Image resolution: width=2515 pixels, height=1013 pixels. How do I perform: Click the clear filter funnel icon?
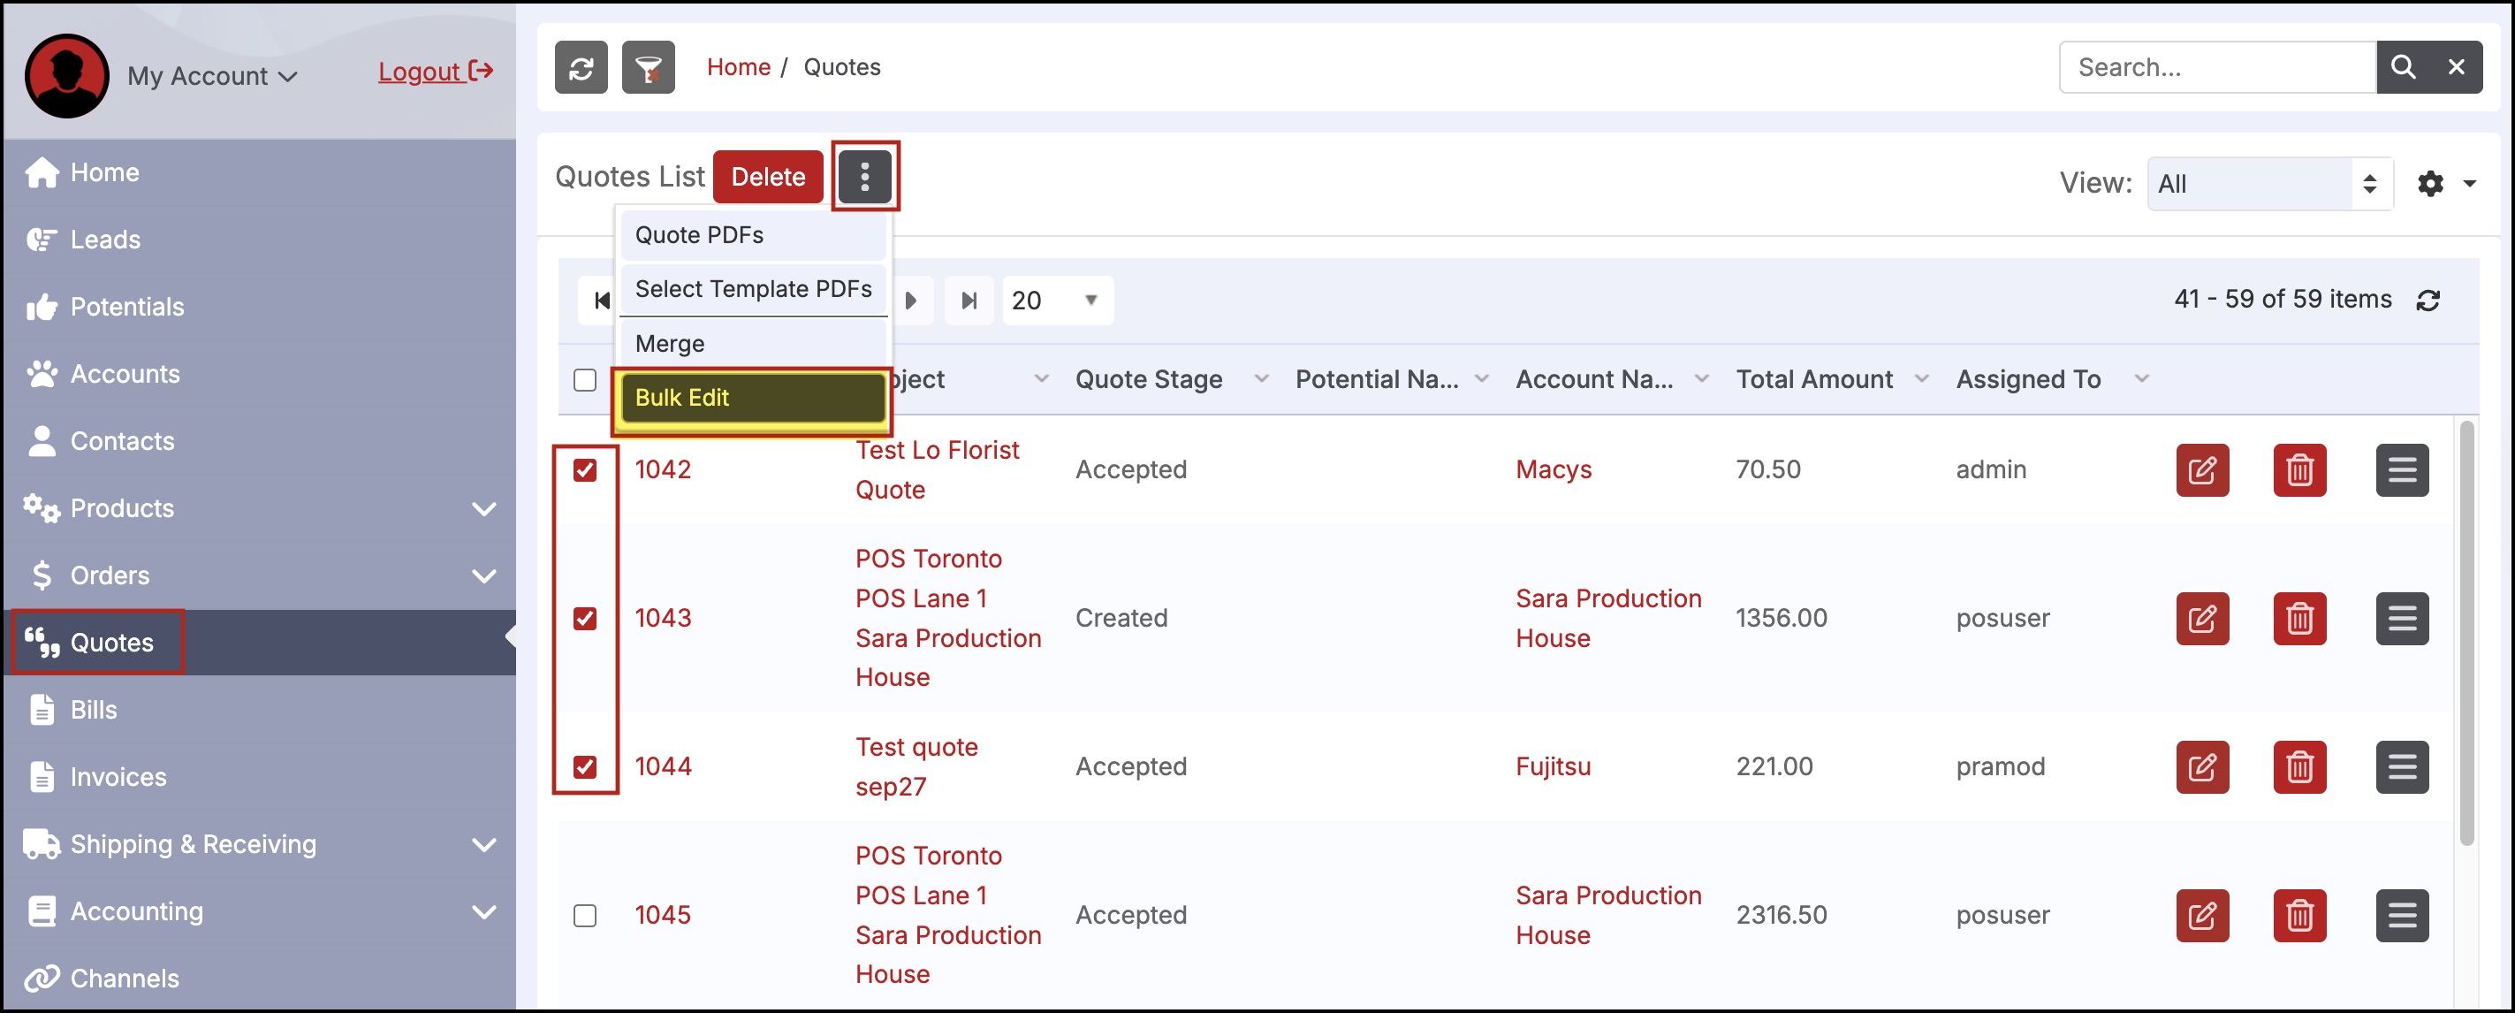pos(649,67)
